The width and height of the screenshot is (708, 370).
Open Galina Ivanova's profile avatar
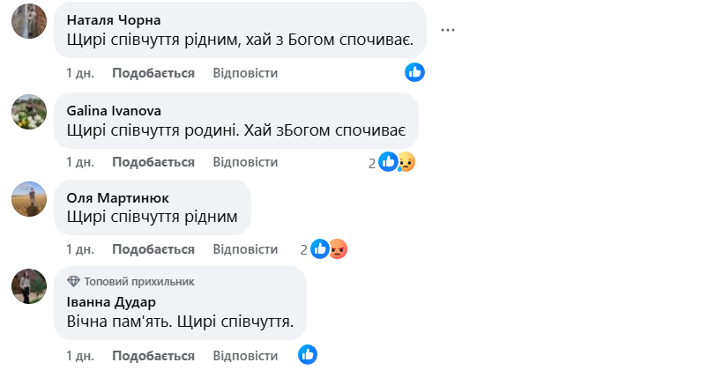click(29, 111)
